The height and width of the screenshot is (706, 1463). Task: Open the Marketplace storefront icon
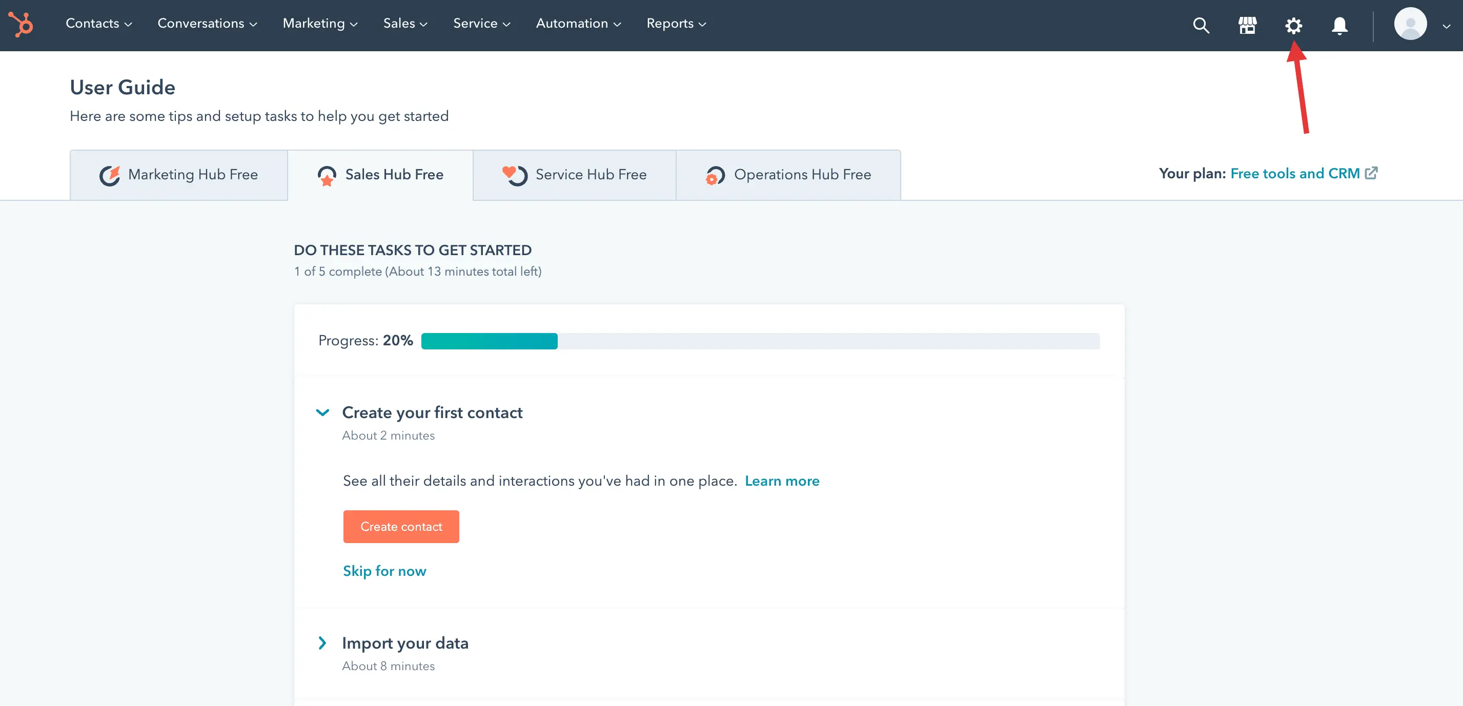click(x=1247, y=26)
